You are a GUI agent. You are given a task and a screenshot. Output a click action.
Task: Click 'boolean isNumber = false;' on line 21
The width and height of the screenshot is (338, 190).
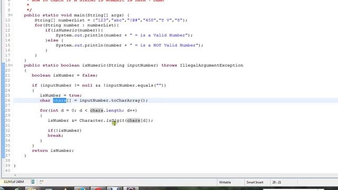pyautogui.click(x=64, y=75)
